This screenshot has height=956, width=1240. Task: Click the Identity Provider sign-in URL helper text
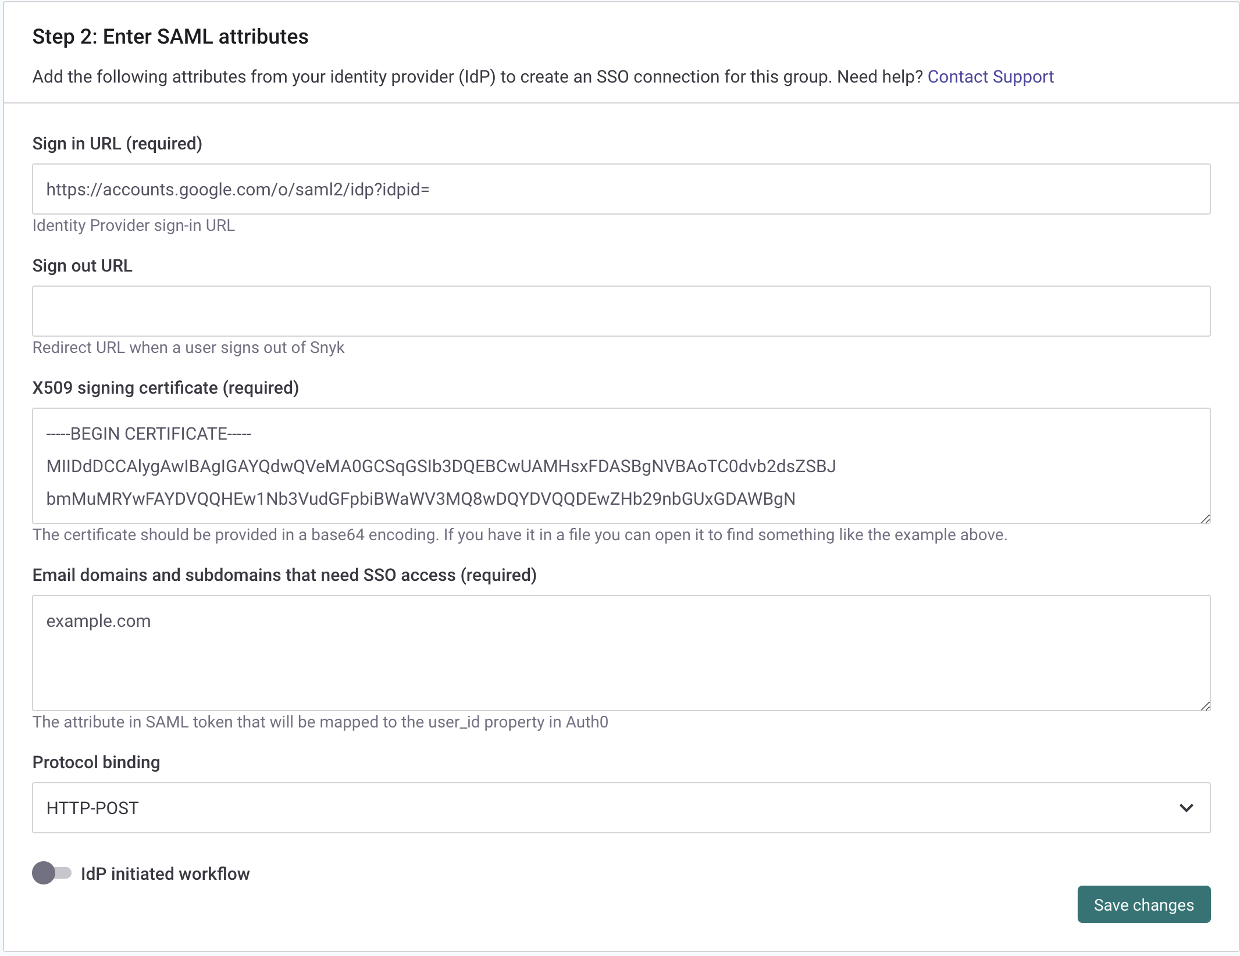(x=134, y=226)
